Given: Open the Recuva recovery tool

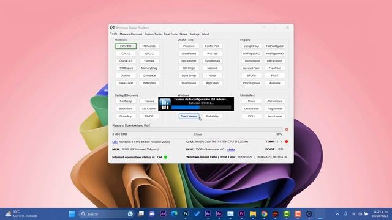Looking at the screenshot, I should click(x=148, y=101).
